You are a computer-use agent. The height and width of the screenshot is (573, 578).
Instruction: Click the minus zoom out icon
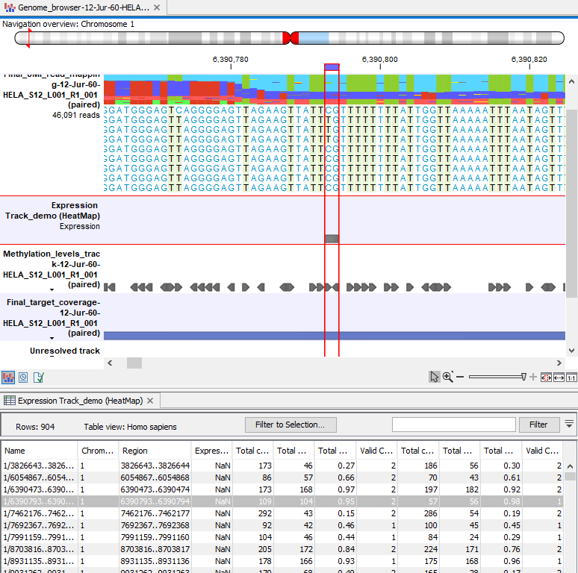coord(461,377)
